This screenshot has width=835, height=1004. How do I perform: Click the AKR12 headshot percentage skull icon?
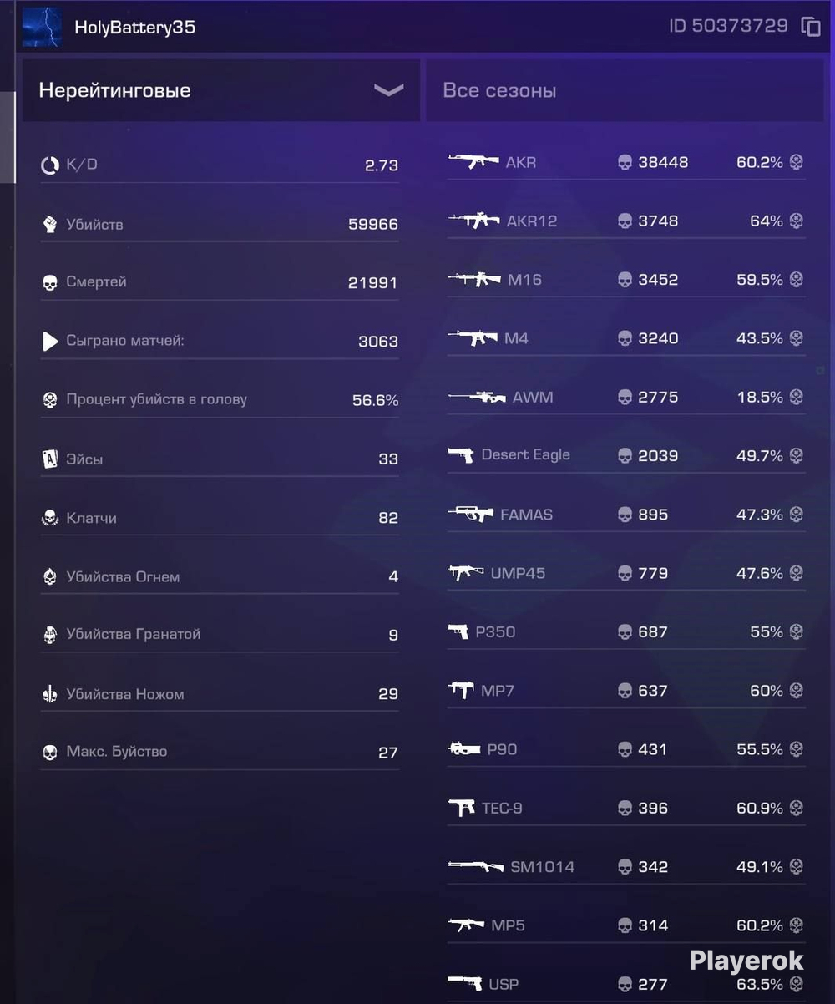pos(797,221)
